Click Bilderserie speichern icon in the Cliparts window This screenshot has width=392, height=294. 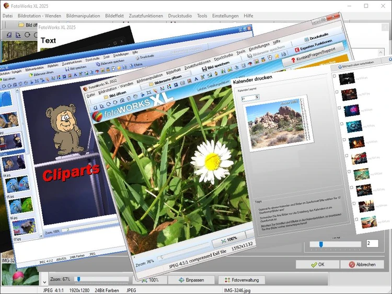coord(98,64)
